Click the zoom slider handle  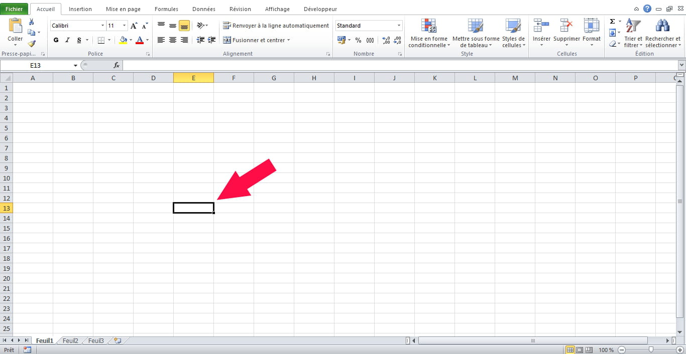(x=651, y=349)
